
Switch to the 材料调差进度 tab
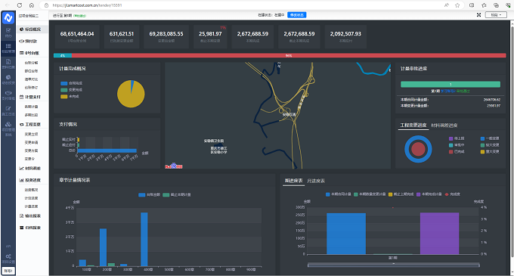click(x=444, y=126)
